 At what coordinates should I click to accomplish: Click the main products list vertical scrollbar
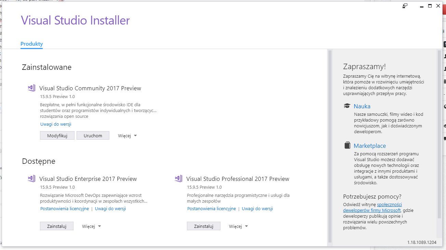coord(330,146)
